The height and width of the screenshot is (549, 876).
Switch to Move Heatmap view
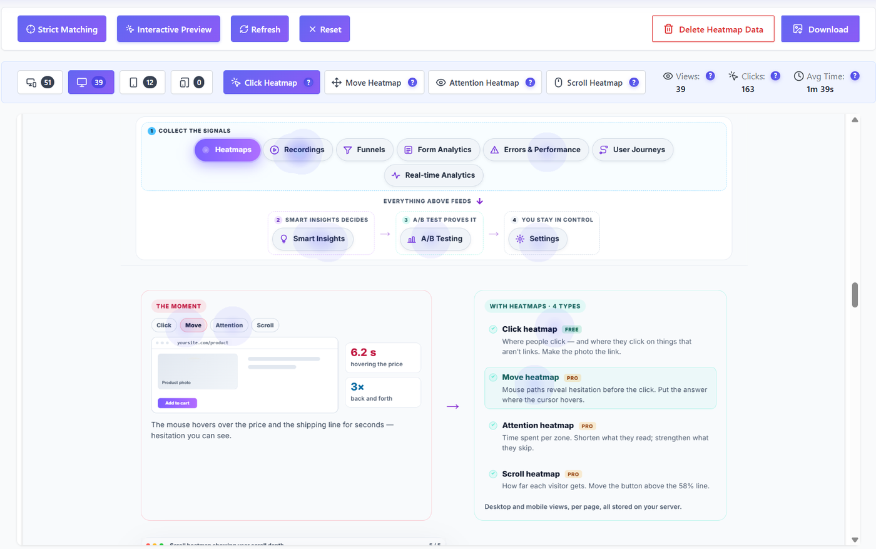(374, 83)
